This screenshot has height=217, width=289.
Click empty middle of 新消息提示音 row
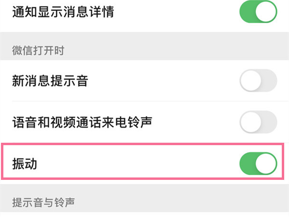point(159,81)
